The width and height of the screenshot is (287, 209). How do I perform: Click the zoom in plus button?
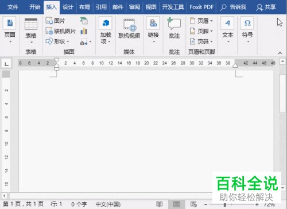click(257, 204)
